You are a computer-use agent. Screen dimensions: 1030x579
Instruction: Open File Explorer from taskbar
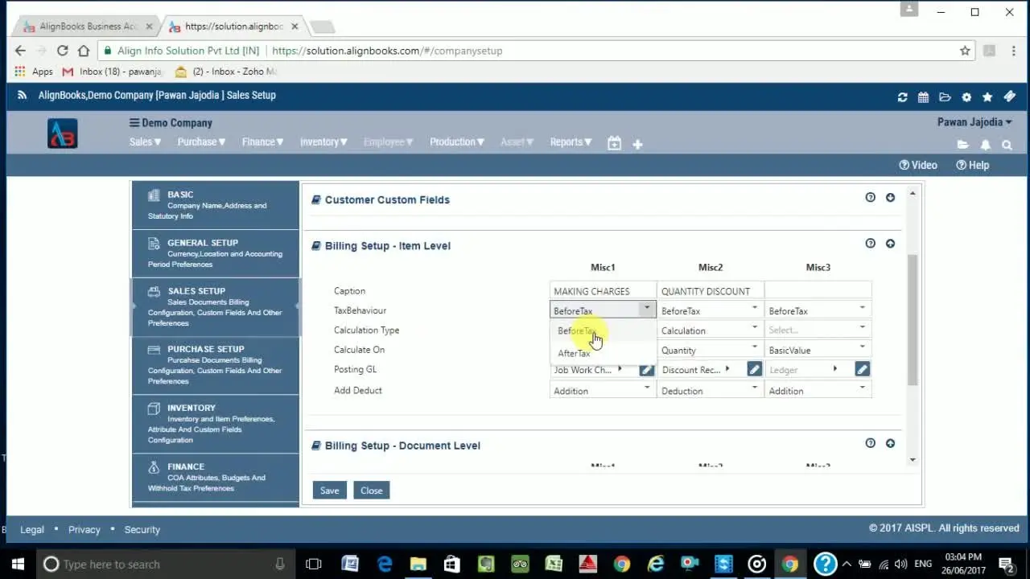[418, 564]
